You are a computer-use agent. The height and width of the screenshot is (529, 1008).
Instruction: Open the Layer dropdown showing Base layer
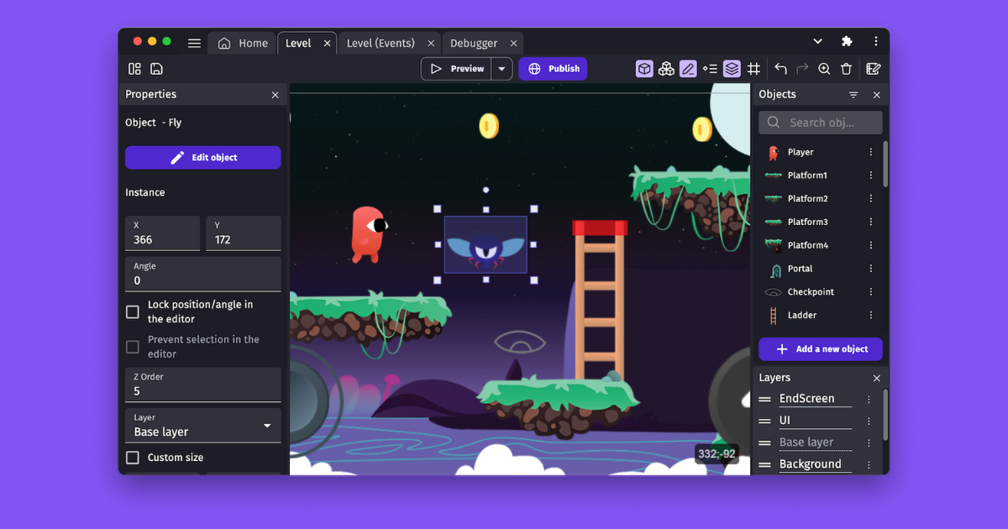(202, 426)
